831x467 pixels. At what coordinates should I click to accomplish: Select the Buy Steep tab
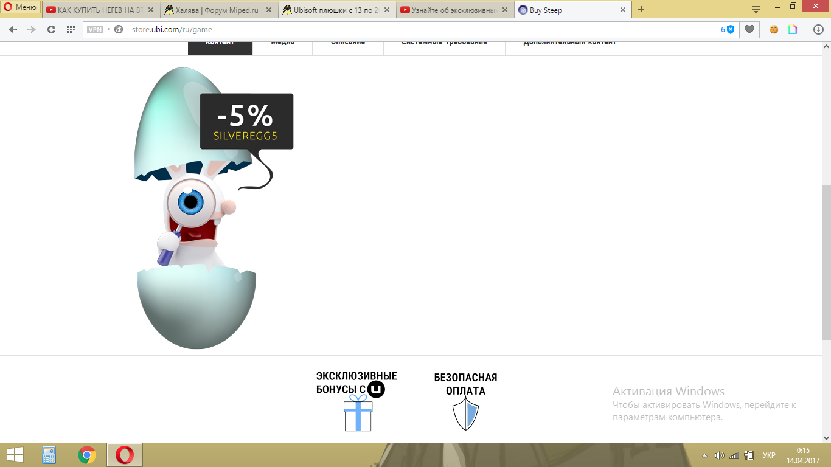pyautogui.click(x=572, y=10)
